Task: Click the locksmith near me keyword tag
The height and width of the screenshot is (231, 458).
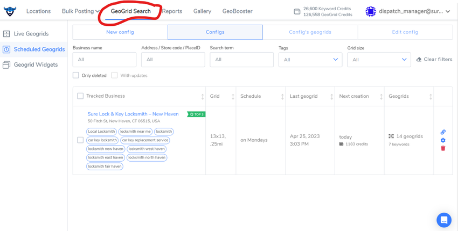Action: coord(135,132)
